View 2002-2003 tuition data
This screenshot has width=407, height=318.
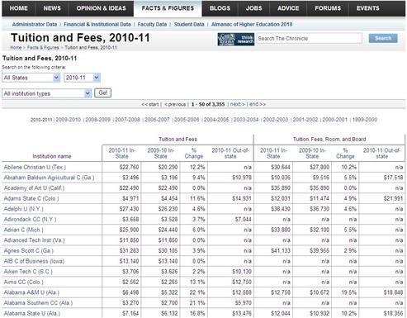[x=276, y=120]
